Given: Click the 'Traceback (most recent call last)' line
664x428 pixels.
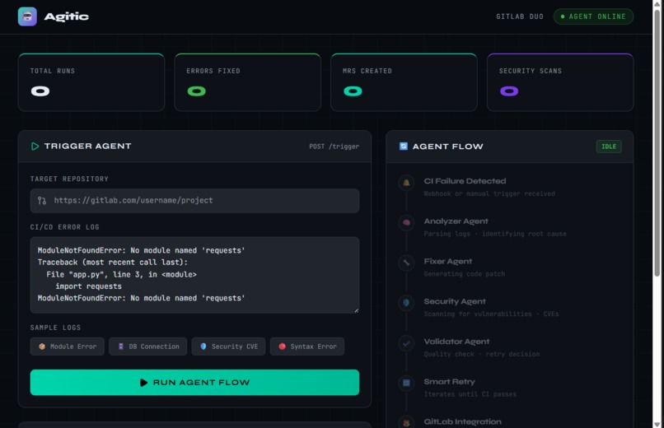Looking at the screenshot, I should (113, 263).
